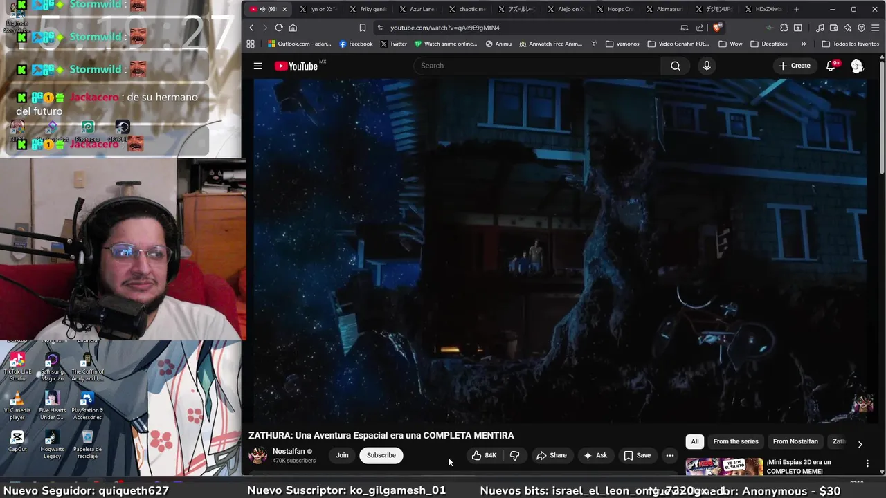886x498 pixels.
Task: Open the Create dropdown button
Action: (794, 66)
